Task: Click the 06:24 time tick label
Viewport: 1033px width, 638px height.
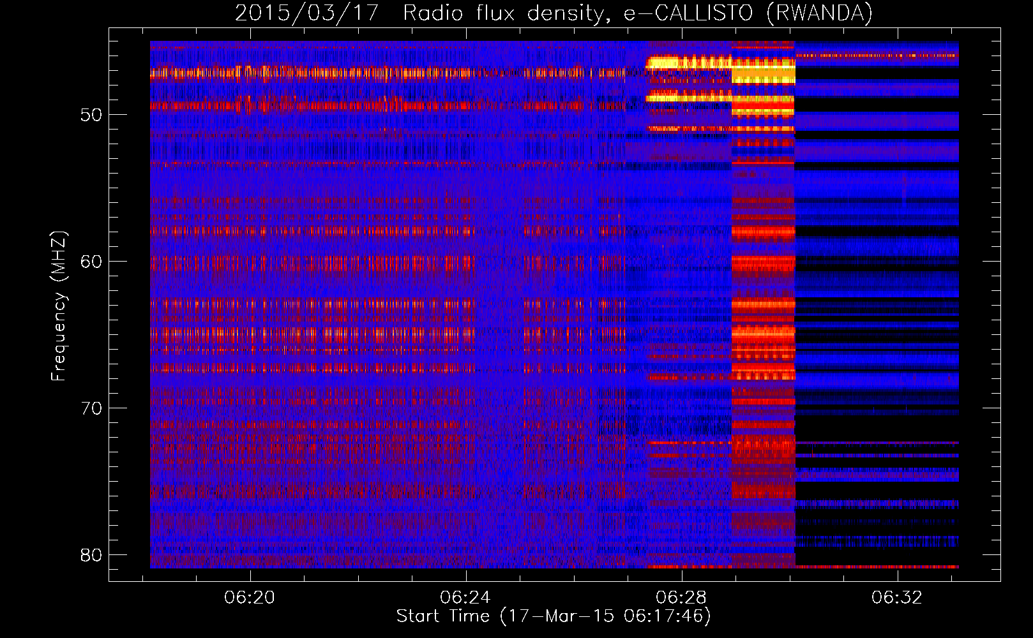Action: point(465,597)
